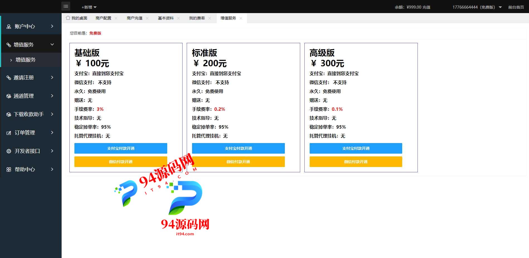Expand the 订单管理 menu chevron
Image resolution: width=529 pixels, height=258 pixels.
(x=52, y=132)
